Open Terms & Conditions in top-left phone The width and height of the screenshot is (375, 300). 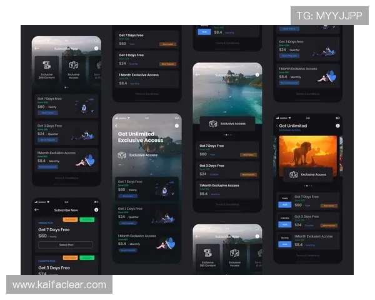click(66, 178)
